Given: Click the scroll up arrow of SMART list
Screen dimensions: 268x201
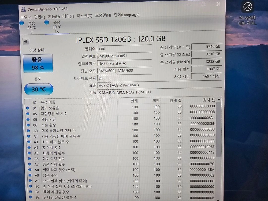Looking at the screenshot, I should tap(219, 99).
